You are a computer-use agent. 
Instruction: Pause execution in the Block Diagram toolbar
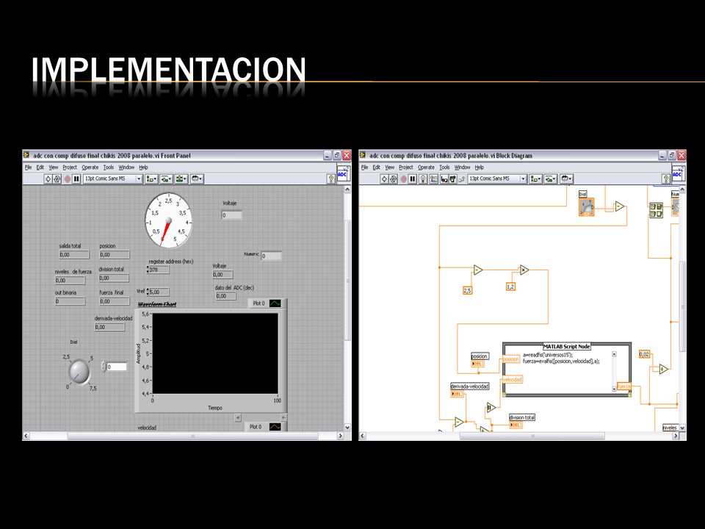coord(412,179)
